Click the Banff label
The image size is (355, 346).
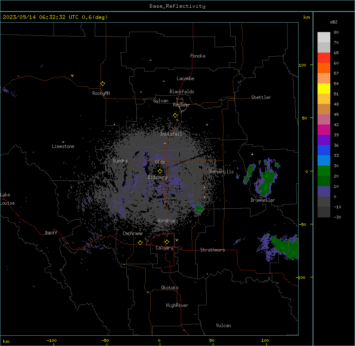coord(51,233)
